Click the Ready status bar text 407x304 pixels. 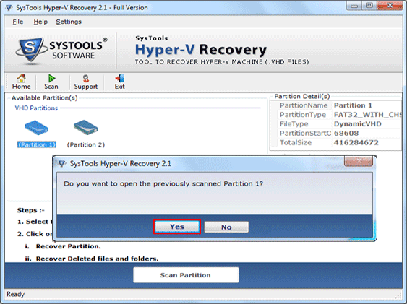click(16, 295)
